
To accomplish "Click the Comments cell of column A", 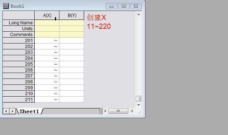I will click(47, 35).
